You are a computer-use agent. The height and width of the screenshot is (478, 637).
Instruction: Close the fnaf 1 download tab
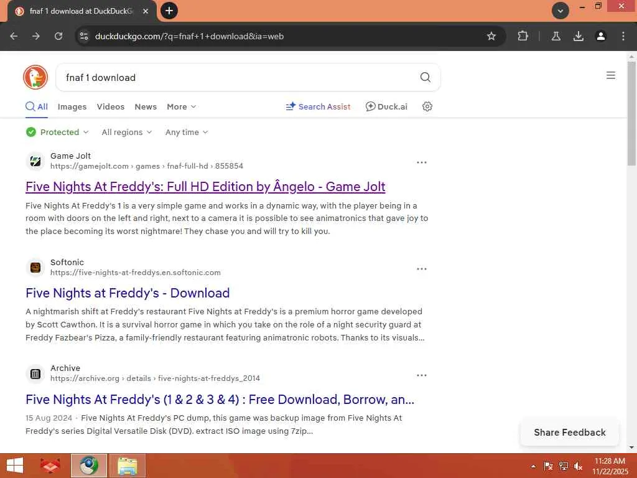pyautogui.click(x=146, y=11)
